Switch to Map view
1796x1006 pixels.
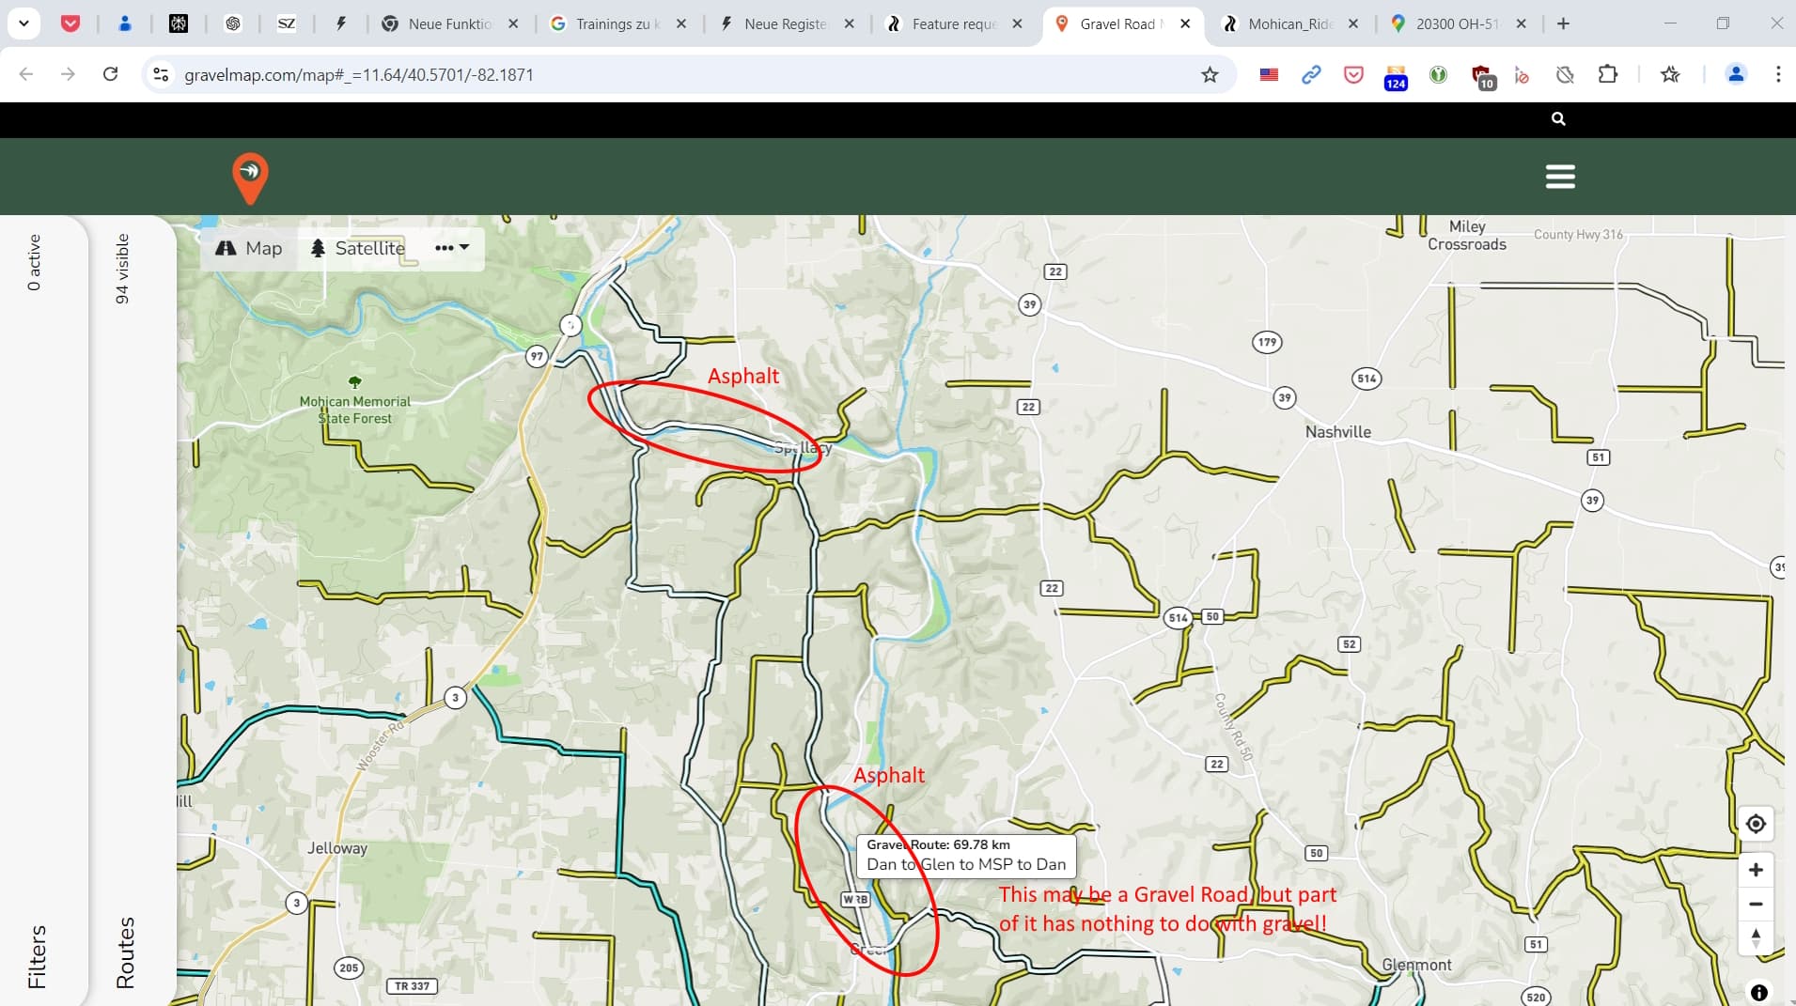pyautogui.click(x=249, y=248)
